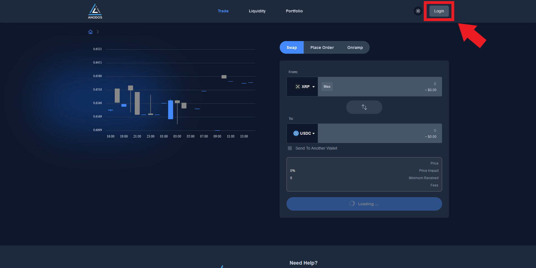Open the XRP token dropdown
The width and height of the screenshot is (536, 268).
coord(313,87)
